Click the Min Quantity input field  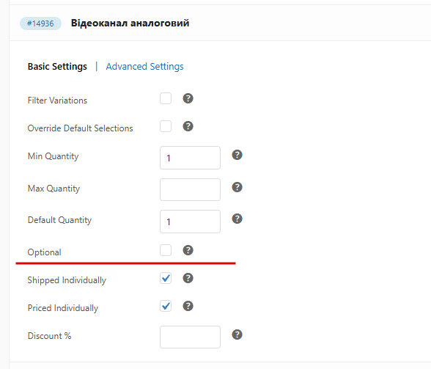[191, 158]
